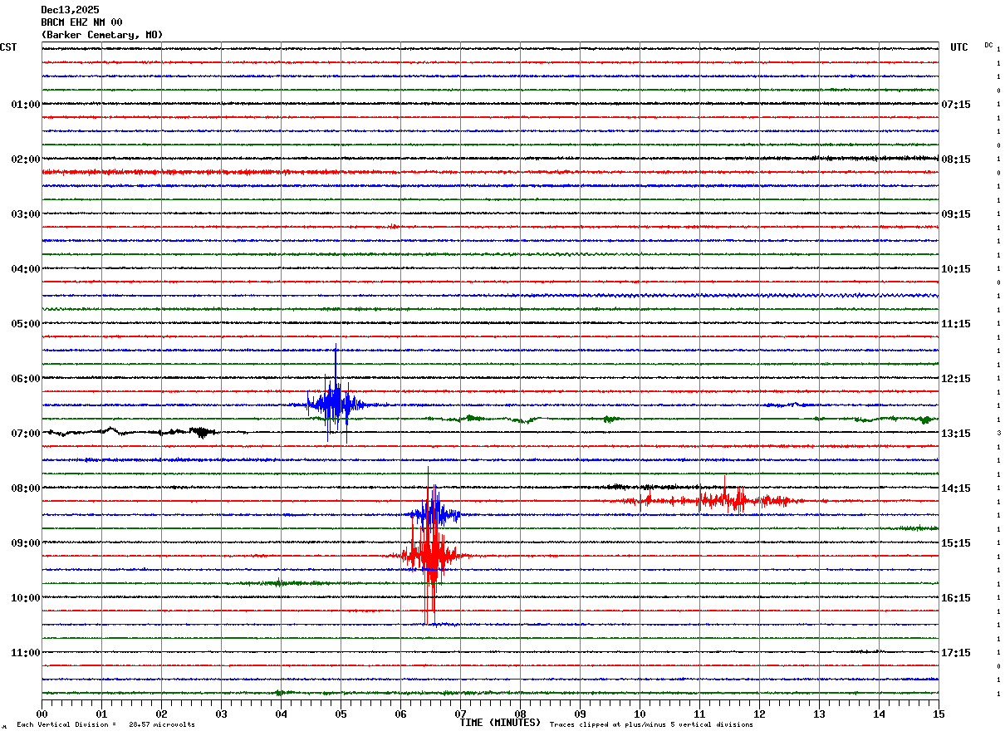Click the traces clipped footnote text

click(651, 725)
